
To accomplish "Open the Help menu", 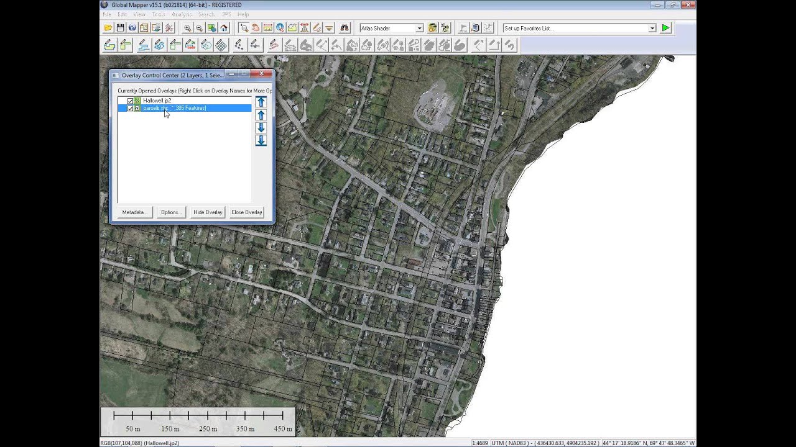I will coord(243,14).
